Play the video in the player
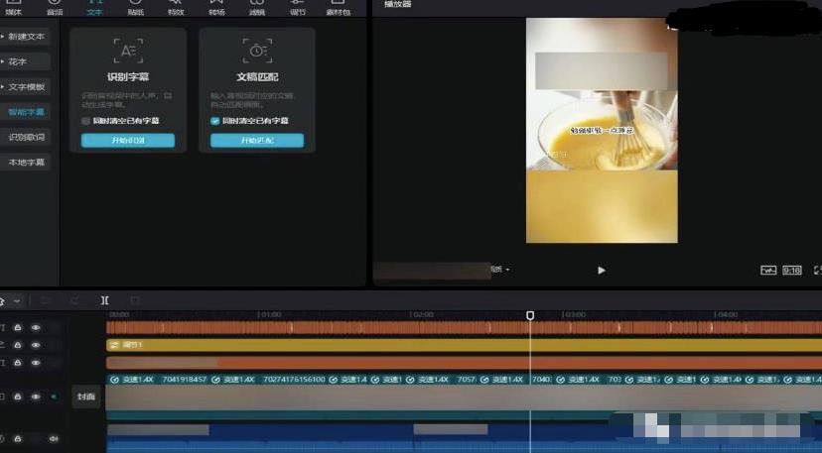This screenshot has width=822, height=453. (602, 270)
